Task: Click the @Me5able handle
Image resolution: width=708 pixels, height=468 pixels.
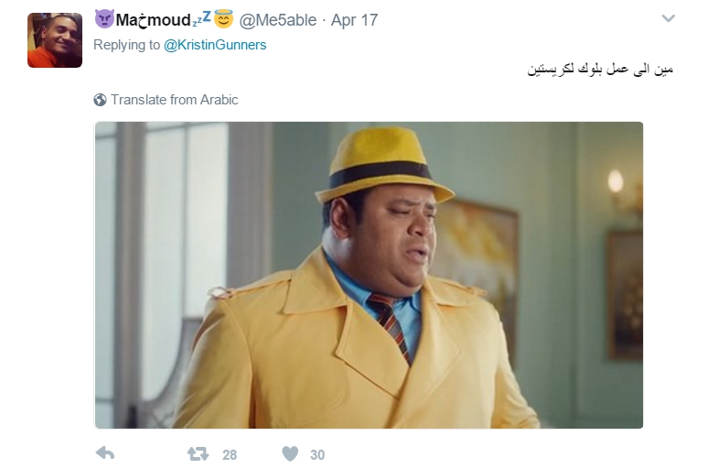Action: [x=278, y=20]
